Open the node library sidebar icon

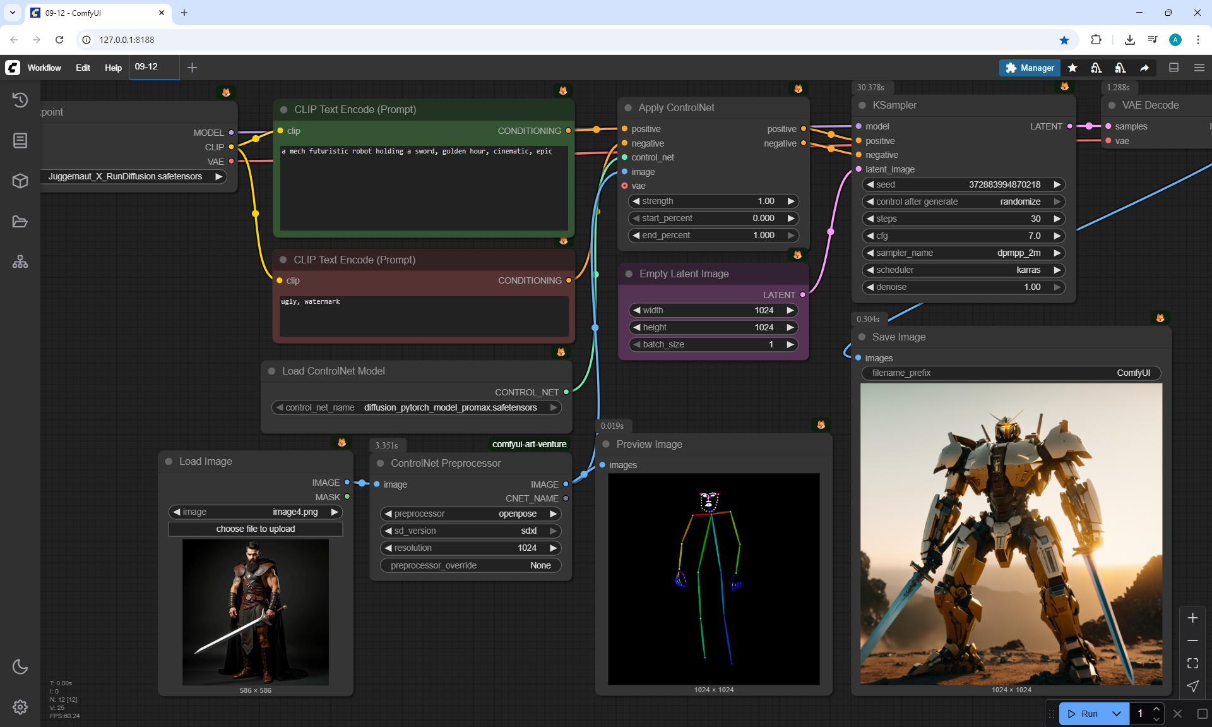pyautogui.click(x=20, y=140)
